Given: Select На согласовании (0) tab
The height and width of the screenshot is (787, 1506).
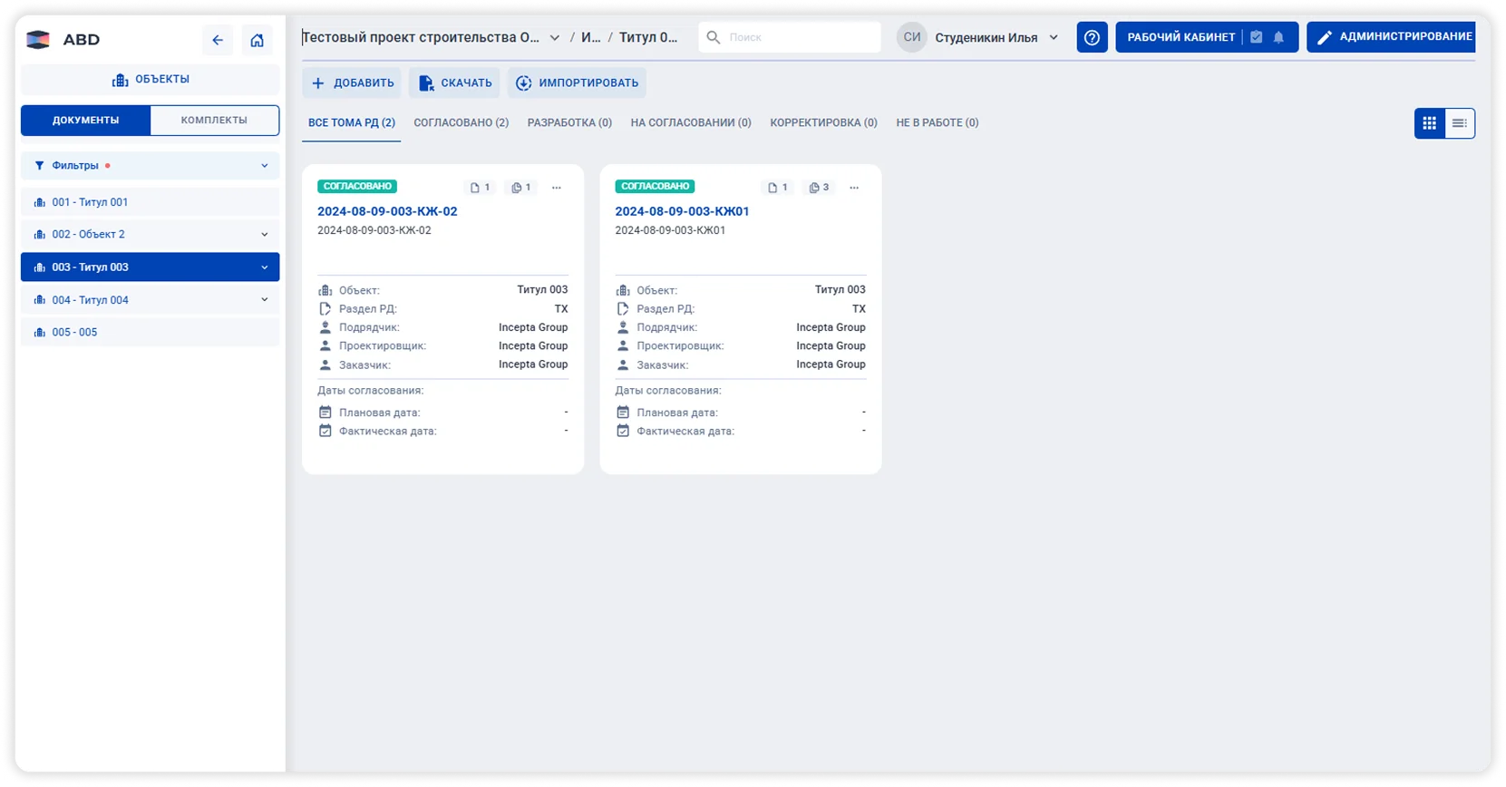Looking at the screenshot, I should [691, 122].
